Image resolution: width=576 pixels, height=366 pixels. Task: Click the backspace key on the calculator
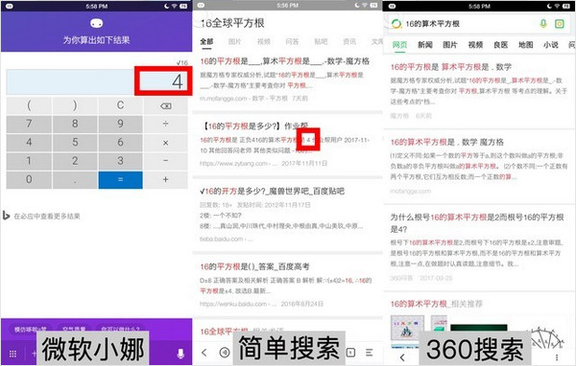tap(166, 106)
